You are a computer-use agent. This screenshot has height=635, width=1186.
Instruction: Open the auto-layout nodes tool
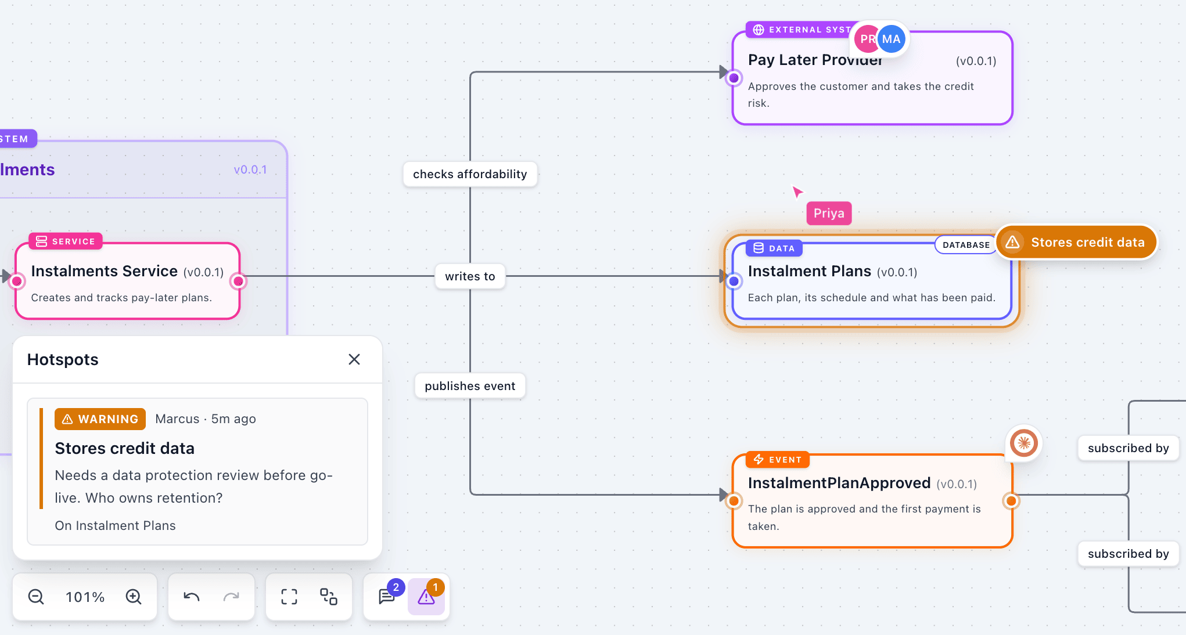coord(329,597)
